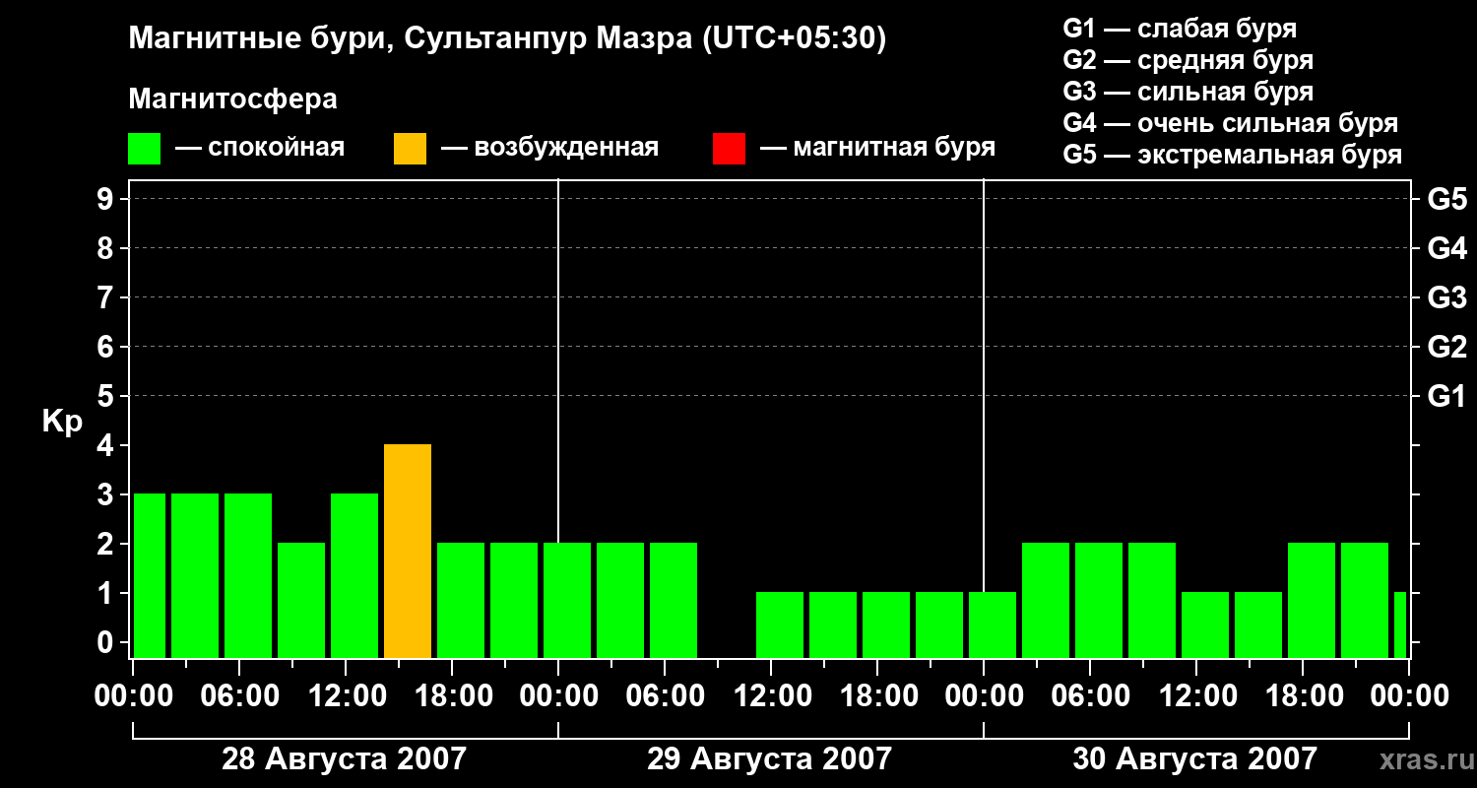Click the Kp axis label

pos(63,424)
